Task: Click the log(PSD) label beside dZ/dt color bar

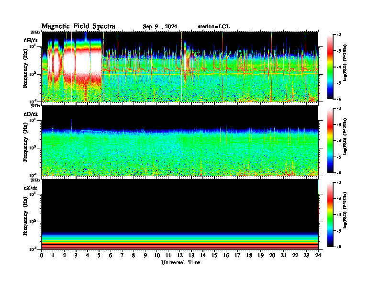Action: click(x=345, y=210)
